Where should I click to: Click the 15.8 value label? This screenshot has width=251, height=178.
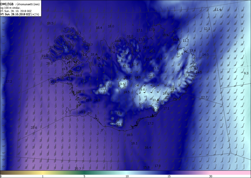point(146,167)
